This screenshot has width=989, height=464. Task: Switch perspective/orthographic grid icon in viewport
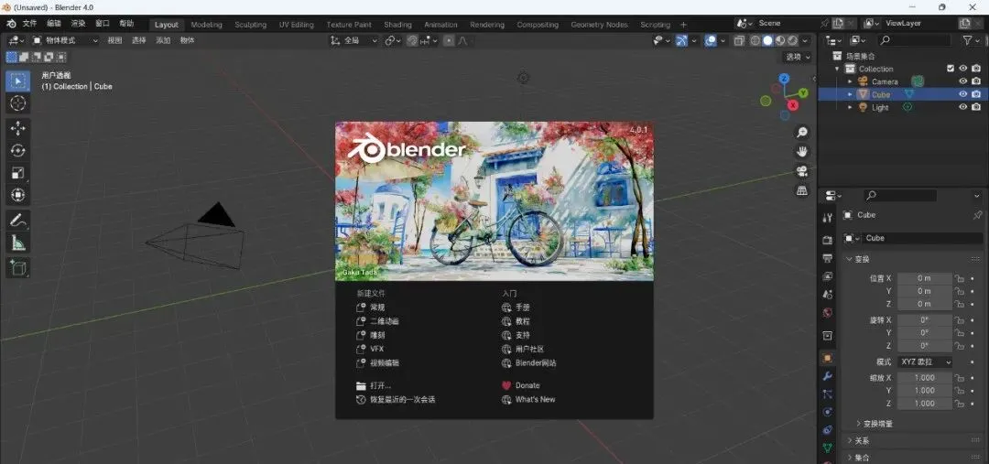(x=802, y=190)
